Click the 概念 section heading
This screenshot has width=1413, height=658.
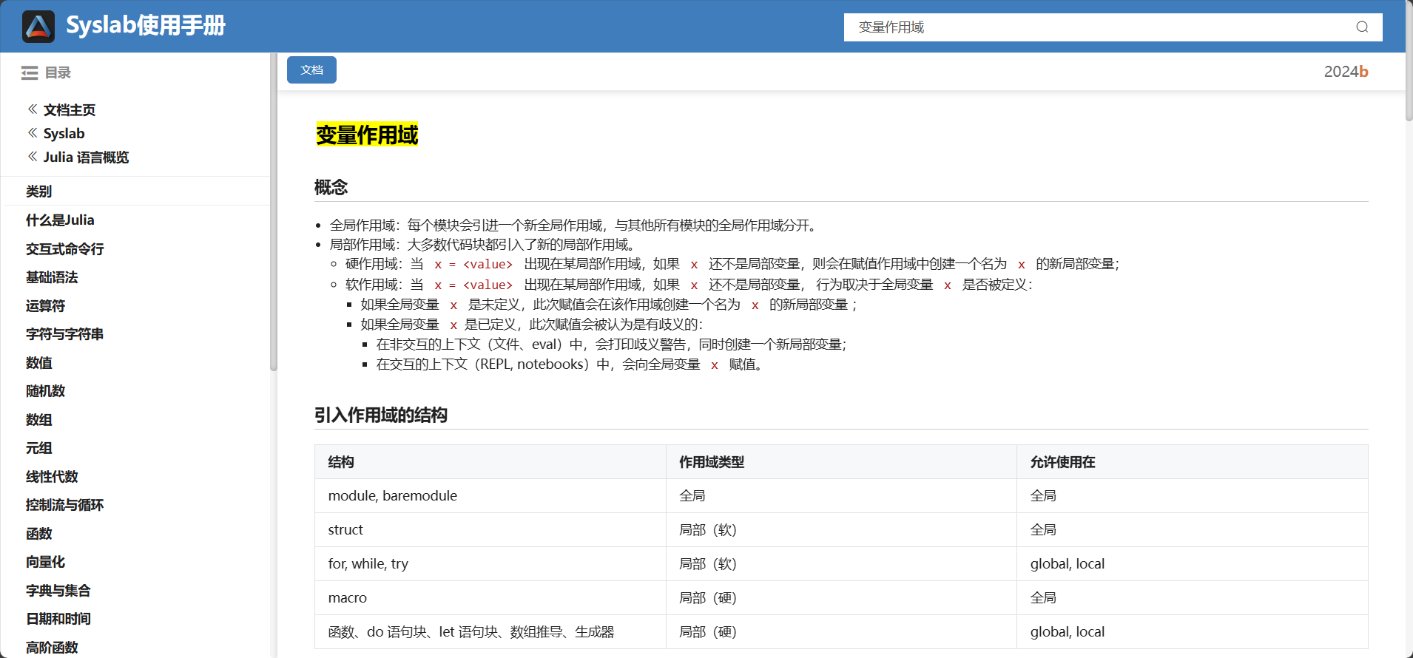[x=331, y=187]
